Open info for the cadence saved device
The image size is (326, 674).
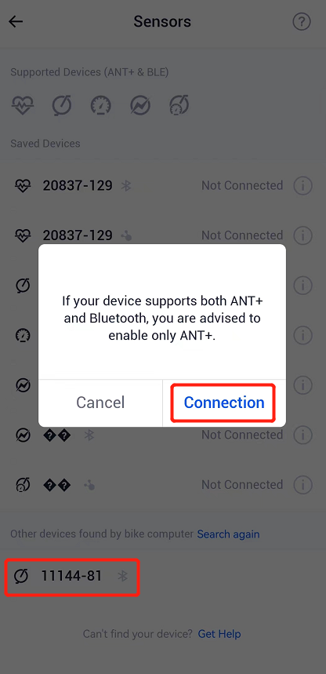pyautogui.click(x=302, y=286)
